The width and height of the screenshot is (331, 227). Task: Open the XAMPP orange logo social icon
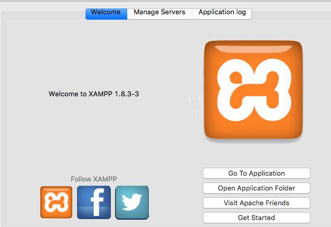click(x=56, y=202)
